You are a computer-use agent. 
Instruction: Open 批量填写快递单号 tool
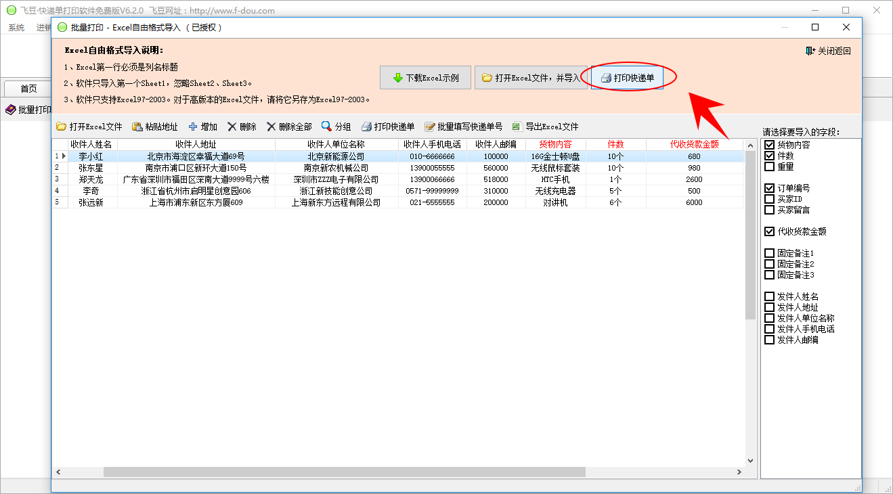pyautogui.click(x=464, y=127)
